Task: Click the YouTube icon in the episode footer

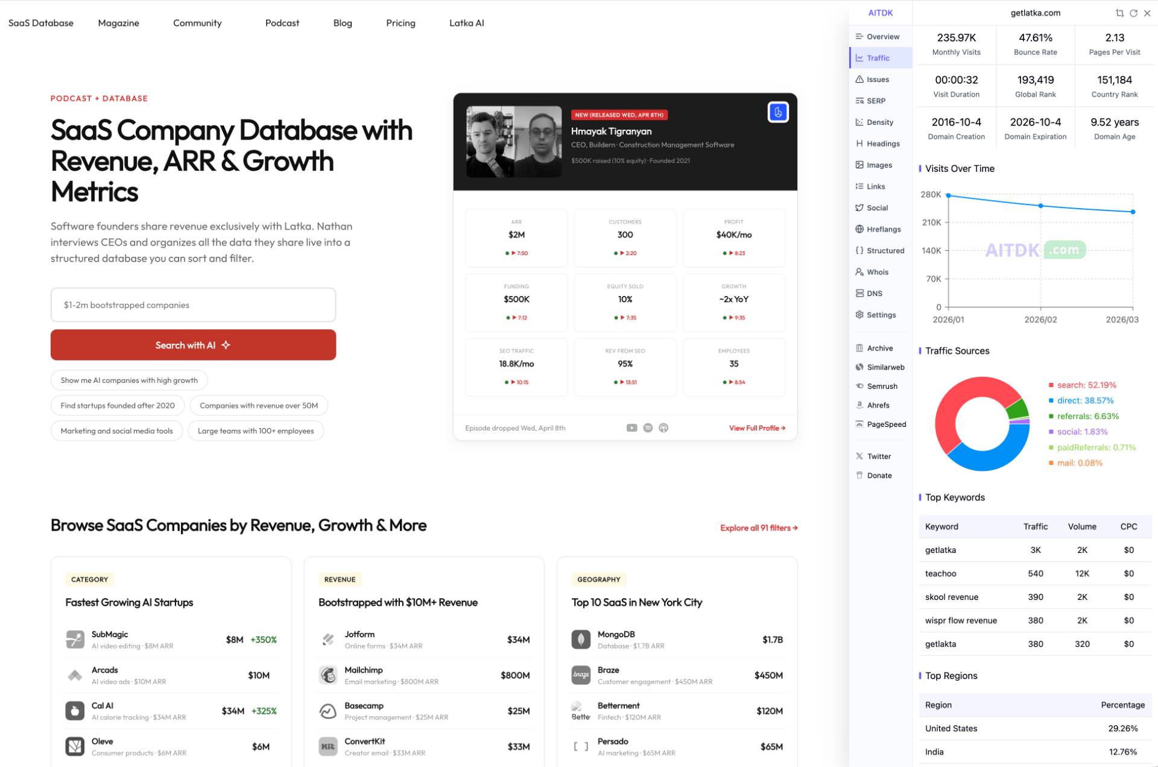Action: pyautogui.click(x=631, y=428)
